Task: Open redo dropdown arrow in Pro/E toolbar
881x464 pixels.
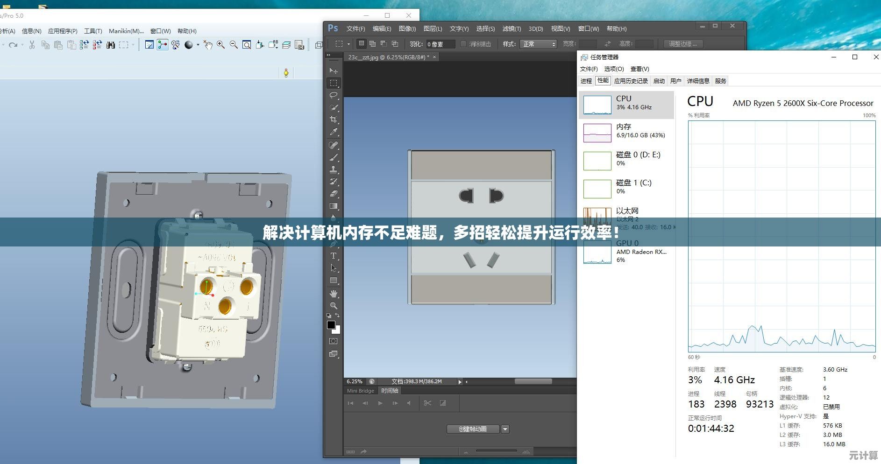Action: pyautogui.click(x=22, y=45)
